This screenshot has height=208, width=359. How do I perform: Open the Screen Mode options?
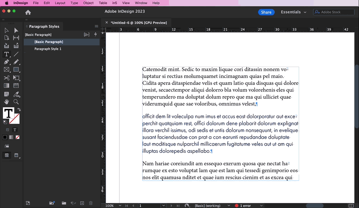tap(16, 155)
